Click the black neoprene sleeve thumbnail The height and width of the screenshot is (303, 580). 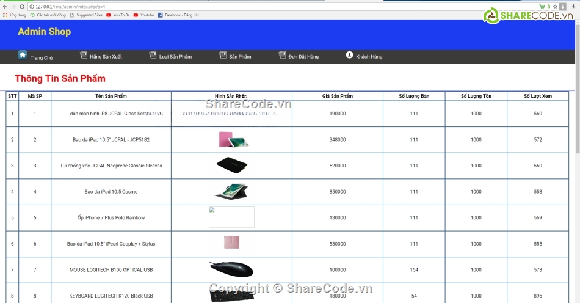tap(232, 166)
